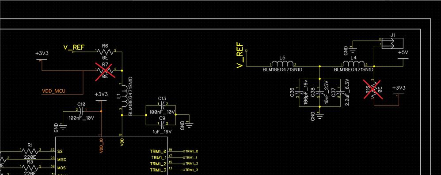Click the L5 reference designator text
This screenshot has height=175, width=441.
point(283,58)
